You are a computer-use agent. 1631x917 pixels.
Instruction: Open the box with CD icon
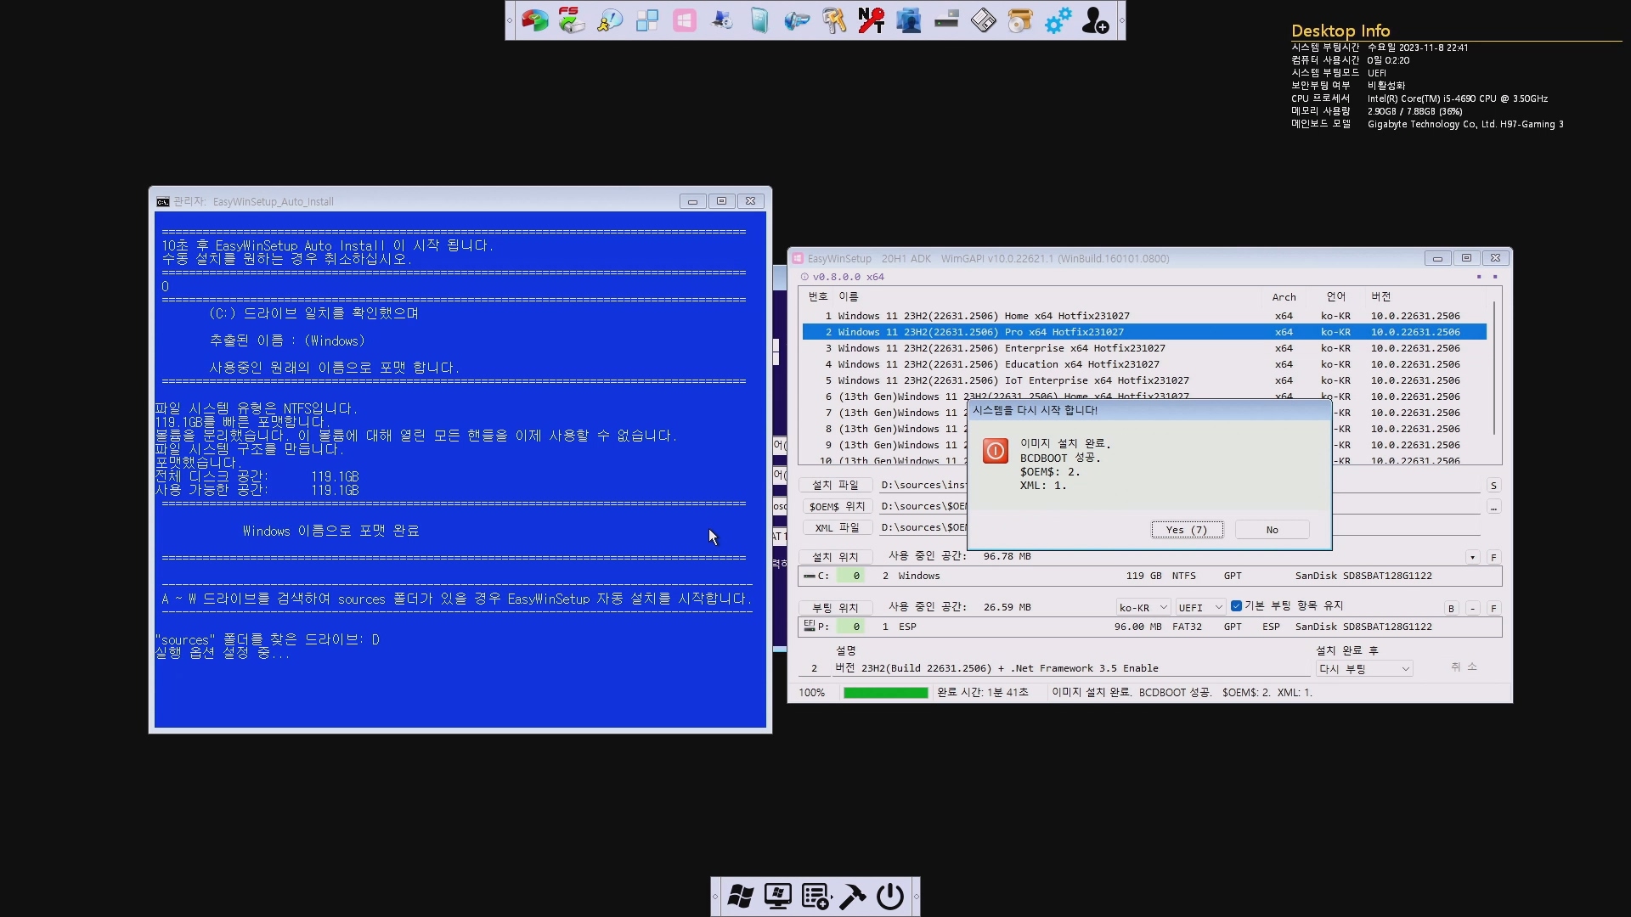coord(1020,20)
